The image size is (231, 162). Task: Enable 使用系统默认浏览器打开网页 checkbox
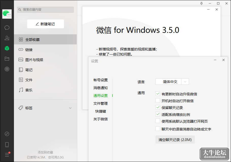[158, 121]
